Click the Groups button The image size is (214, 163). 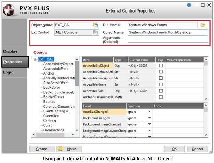(42, 149)
